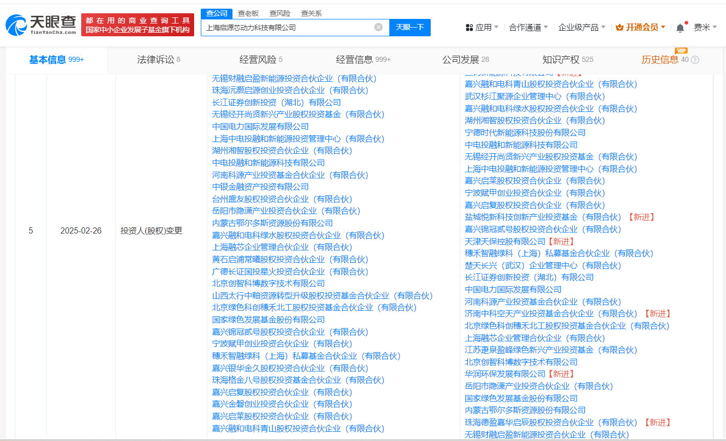The height and width of the screenshot is (441, 726).
Task: Select the 查关系 search tab
Action: coord(311,13)
